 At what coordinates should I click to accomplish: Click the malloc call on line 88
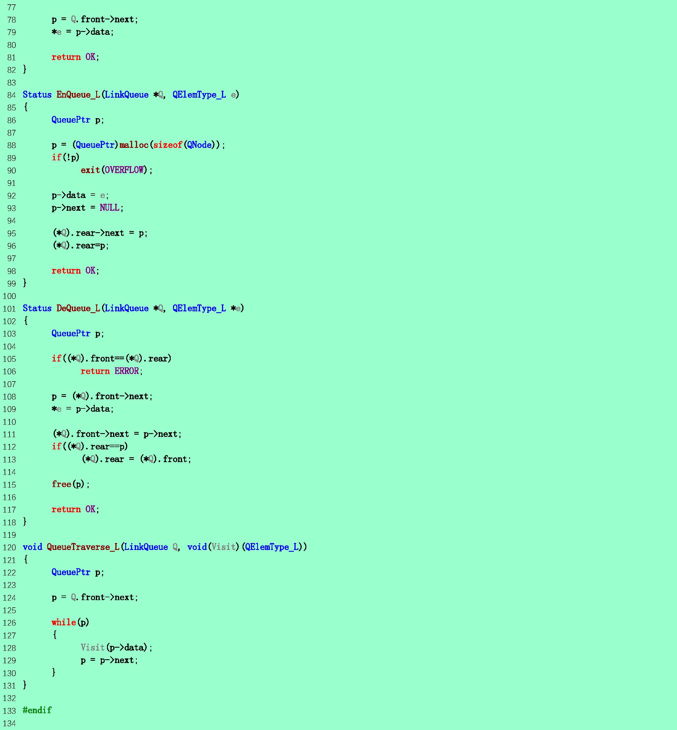134,145
